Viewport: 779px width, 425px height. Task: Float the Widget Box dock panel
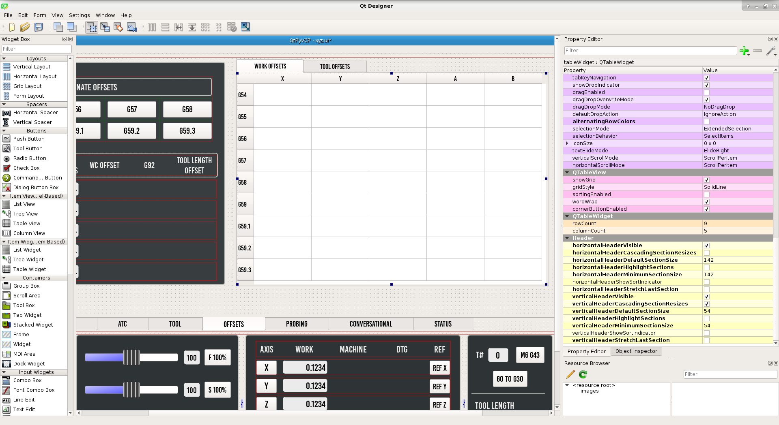pyautogui.click(x=65, y=39)
